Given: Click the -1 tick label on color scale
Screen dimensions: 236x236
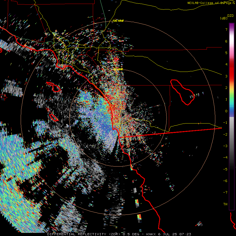Looking at the screenshot, I should coord(225,123).
